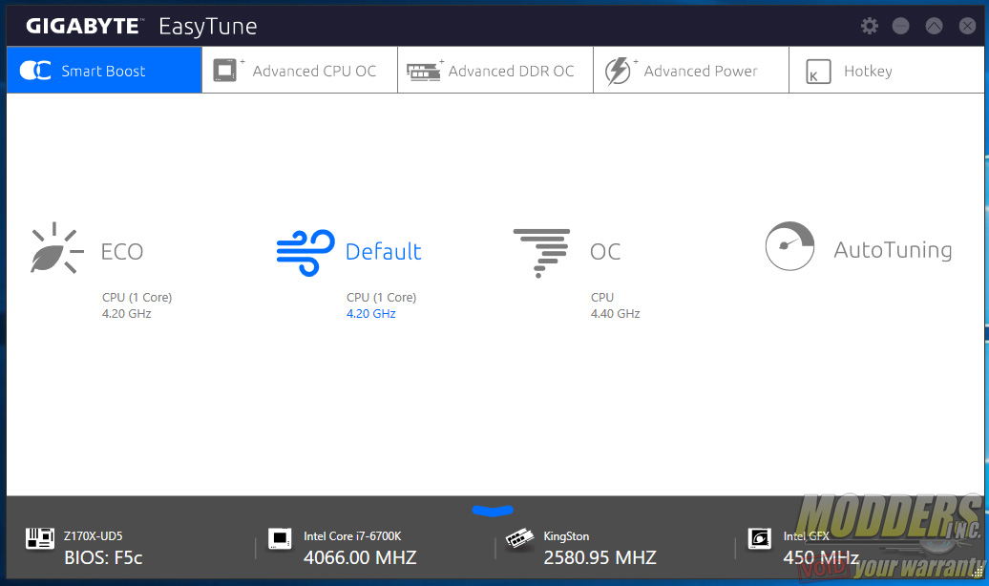Open settings gear in title bar
This screenshot has height=586, width=989.
(x=869, y=26)
